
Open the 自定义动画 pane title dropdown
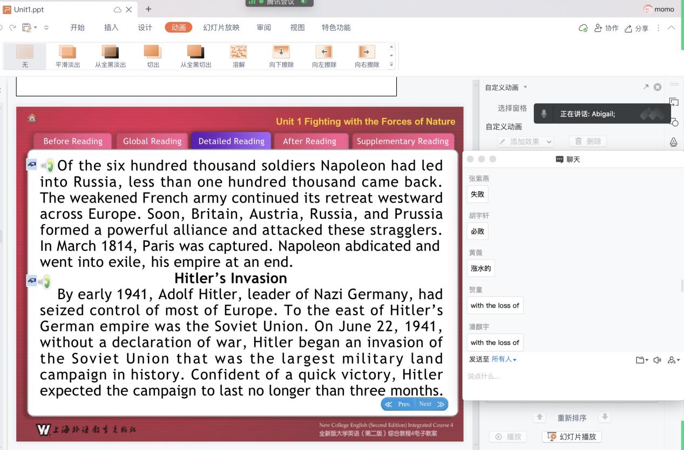(525, 87)
